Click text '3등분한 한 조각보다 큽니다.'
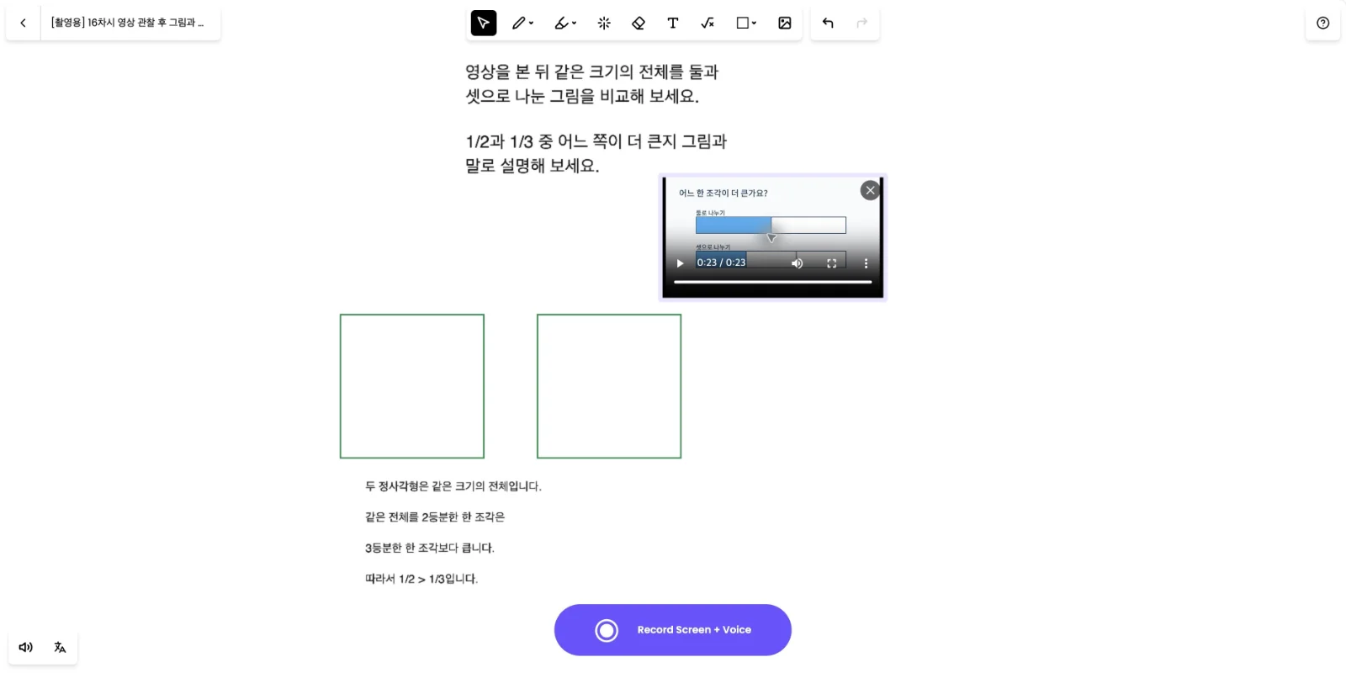The height and width of the screenshot is (673, 1346). coord(430,548)
